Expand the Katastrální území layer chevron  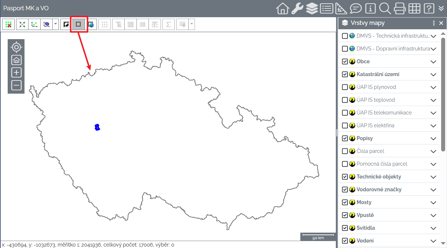point(433,74)
